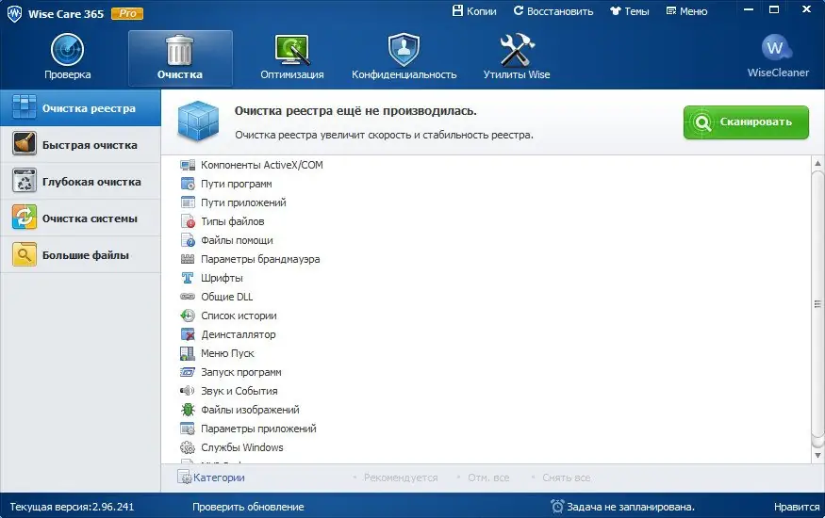
Task: Click the WiseCleaner avatar icon
Action: pyautogui.click(x=777, y=48)
